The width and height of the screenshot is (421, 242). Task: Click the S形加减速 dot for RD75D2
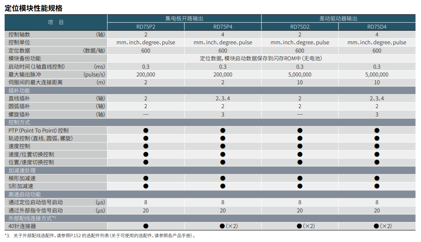tap(300, 186)
